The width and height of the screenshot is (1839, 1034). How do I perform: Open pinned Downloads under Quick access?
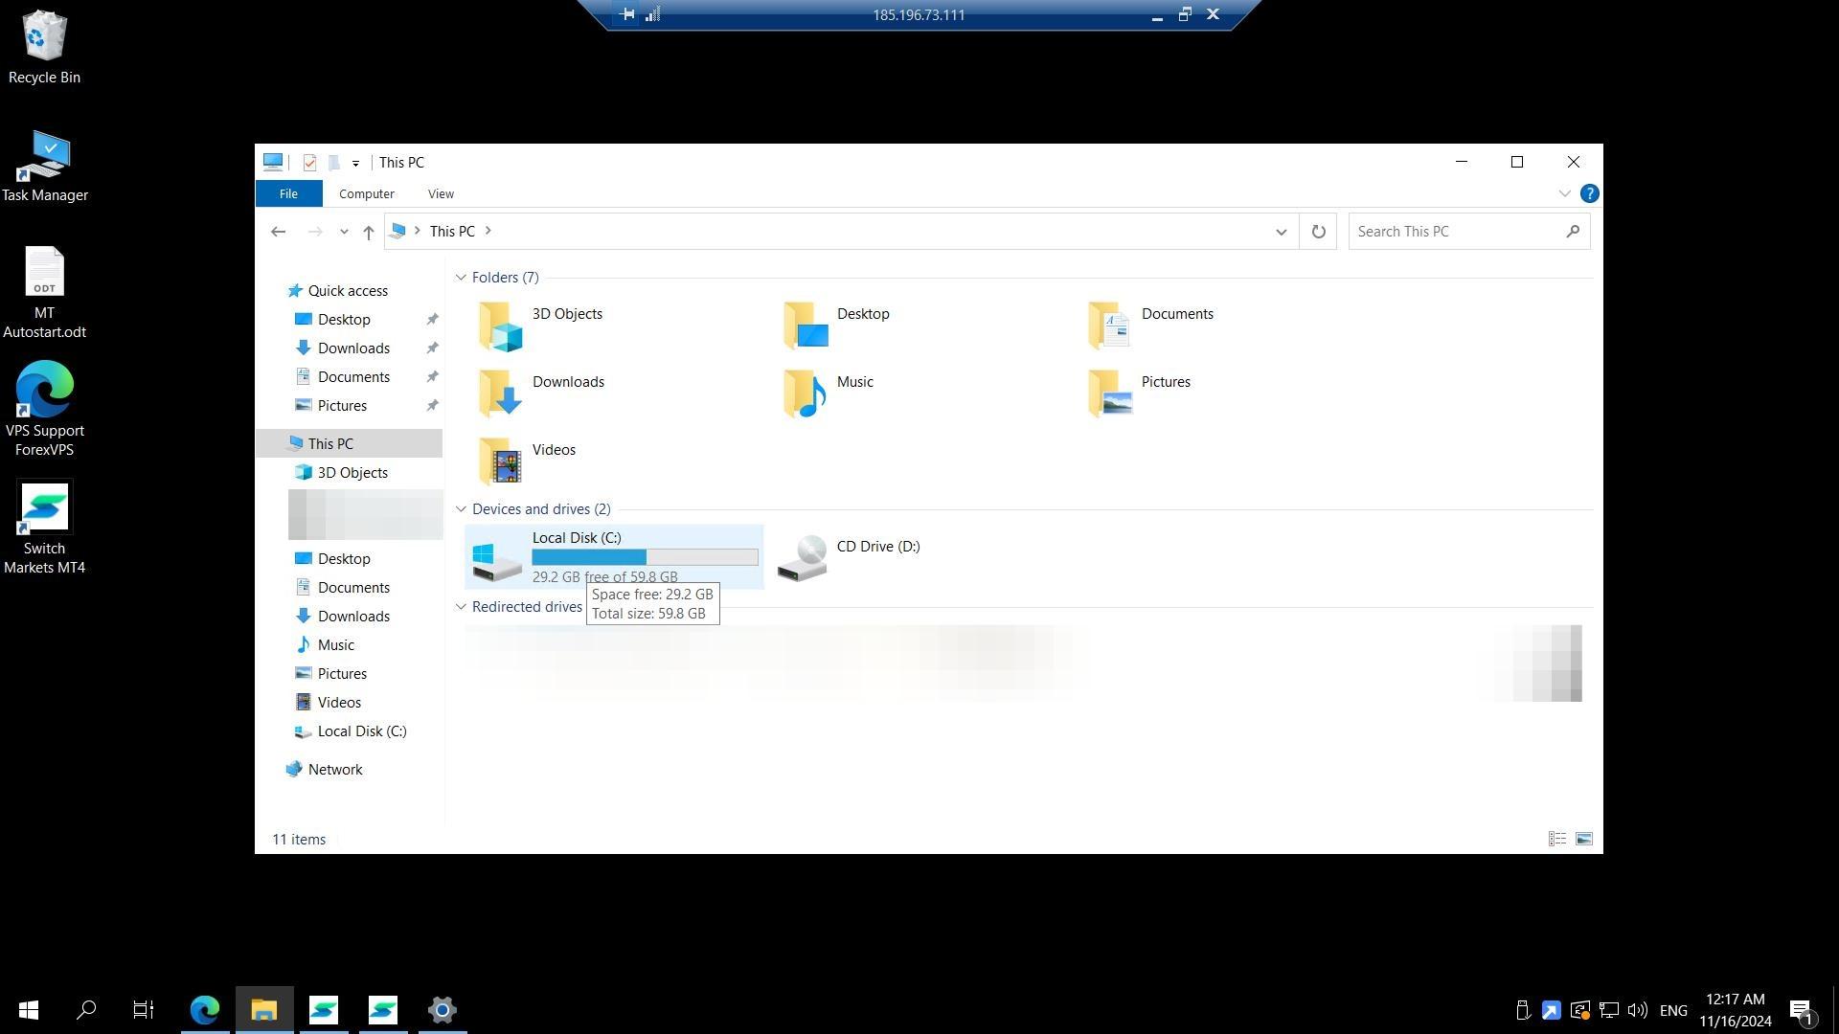(353, 348)
